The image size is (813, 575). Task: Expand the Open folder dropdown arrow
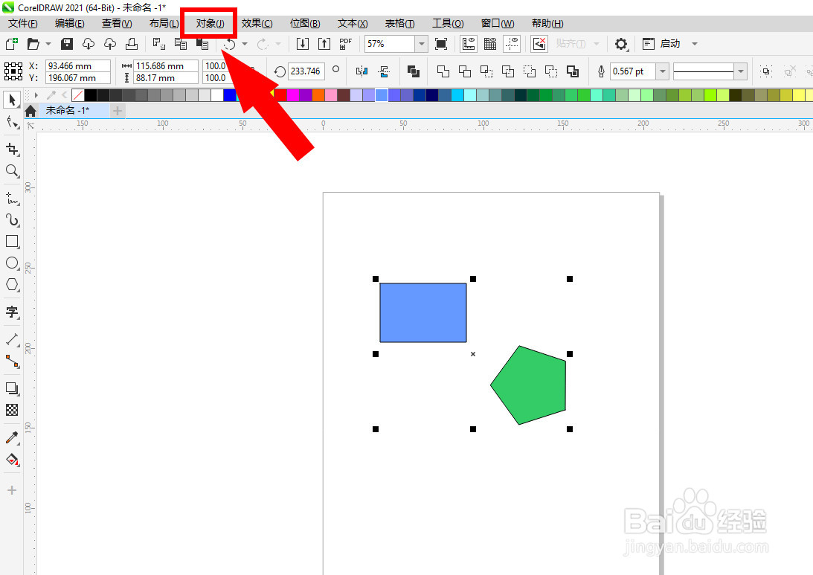48,44
